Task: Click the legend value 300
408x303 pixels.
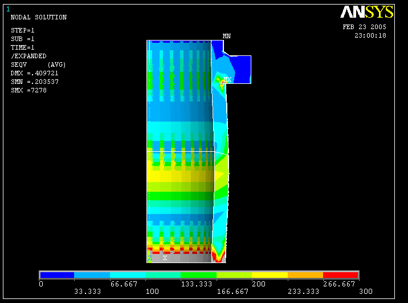Action: [x=366, y=291]
